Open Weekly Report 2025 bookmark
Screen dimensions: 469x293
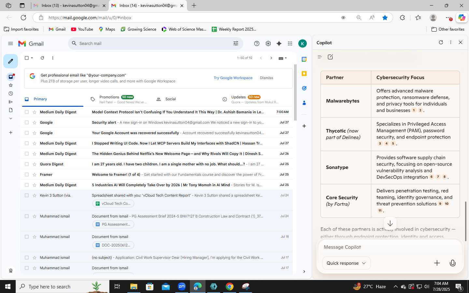coord(234,29)
